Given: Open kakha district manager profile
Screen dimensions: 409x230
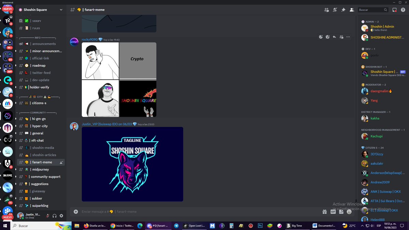Looking at the screenshot, I should click(x=383, y=118).
